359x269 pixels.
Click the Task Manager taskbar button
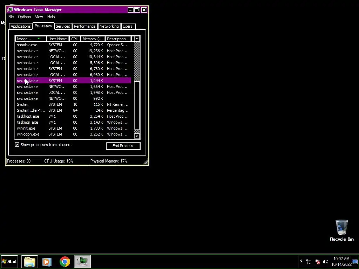pyautogui.click(x=82, y=261)
